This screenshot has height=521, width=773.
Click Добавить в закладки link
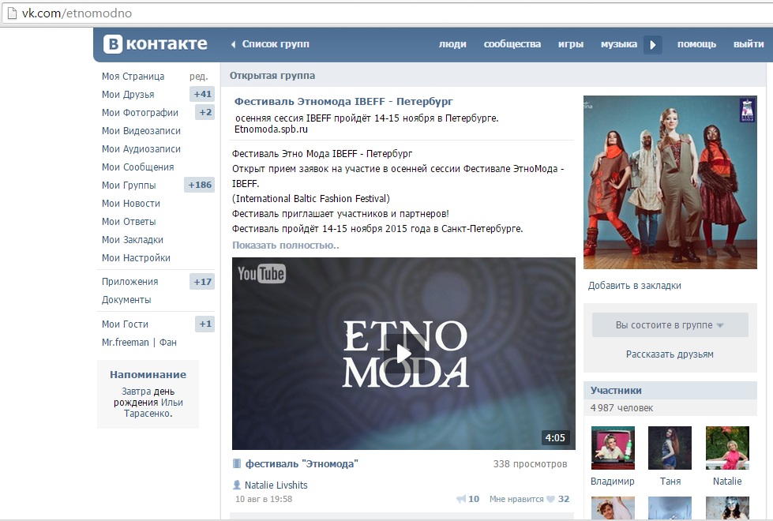pos(635,286)
